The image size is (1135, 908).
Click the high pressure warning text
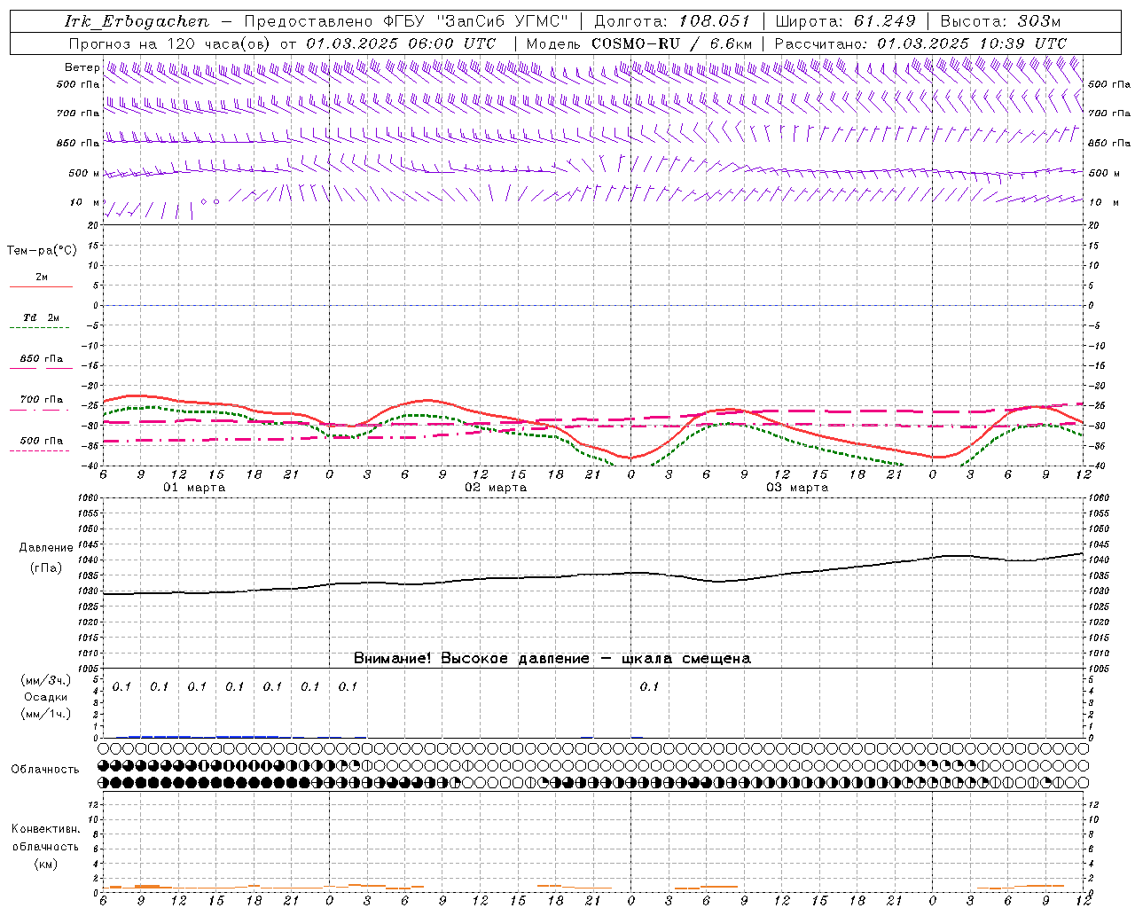tap(552, 659)
